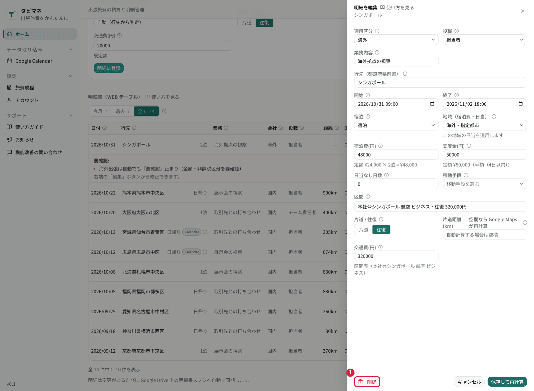
Task: Open the 宿泊 dropdown
Action: point(396,125)
